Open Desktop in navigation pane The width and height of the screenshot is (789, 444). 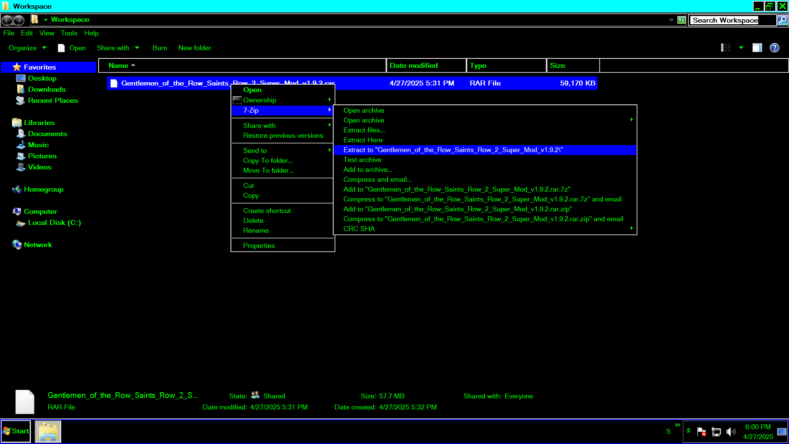(42, 78)
